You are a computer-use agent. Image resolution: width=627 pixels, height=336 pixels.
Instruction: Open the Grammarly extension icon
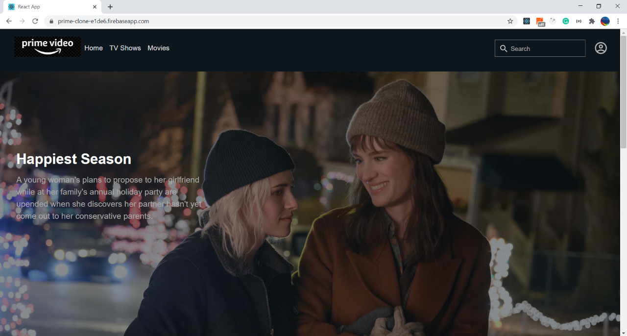click(x=566, y=21)
